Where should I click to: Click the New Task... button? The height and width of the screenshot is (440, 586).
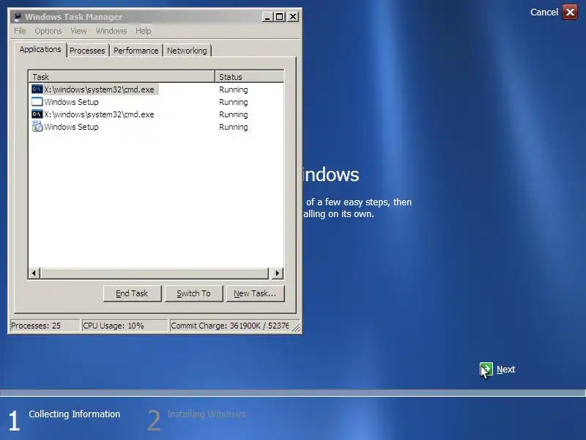[255, 294]
